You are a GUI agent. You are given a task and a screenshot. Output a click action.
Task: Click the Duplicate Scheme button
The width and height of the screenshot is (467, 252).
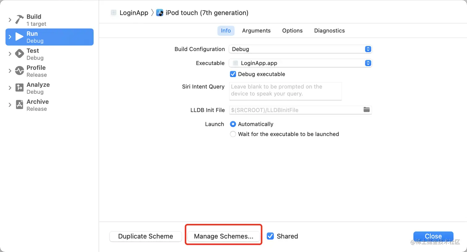(145, 236)
